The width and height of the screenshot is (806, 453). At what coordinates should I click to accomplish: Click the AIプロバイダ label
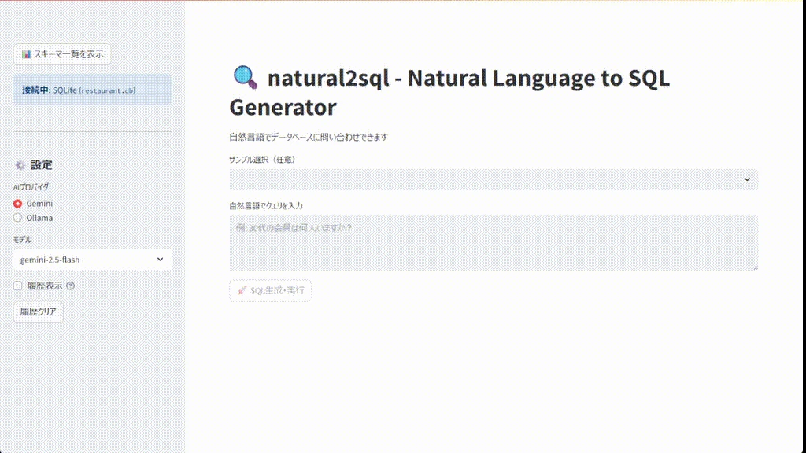pos(31,187)
